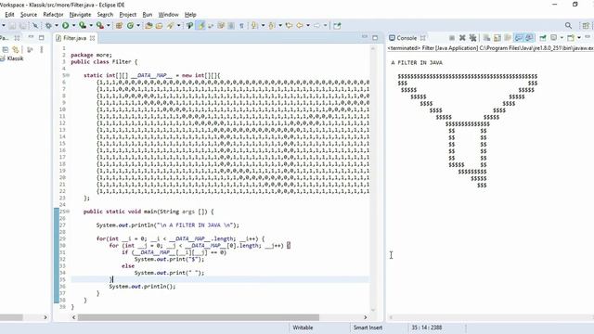Click Collapse All in Package Explorer

(x=6, y=49)
